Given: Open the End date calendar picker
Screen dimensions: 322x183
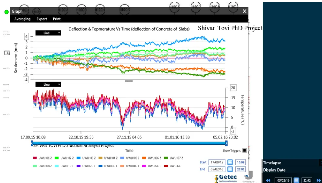Looking at the screenshot, I should (x=230, y=169).
